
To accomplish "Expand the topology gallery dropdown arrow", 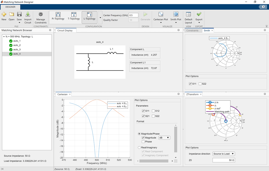I will coord(100,18).
